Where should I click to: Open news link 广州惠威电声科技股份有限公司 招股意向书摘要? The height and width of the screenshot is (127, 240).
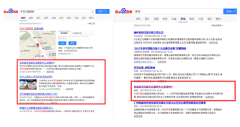(x=170, y=103)
